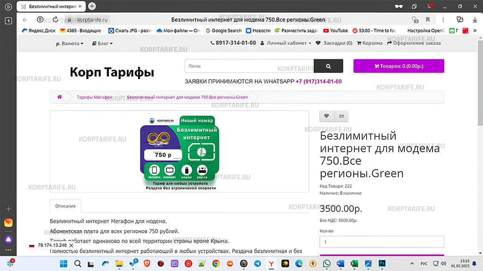Click the taskbar search magnifier

click(78, 263)
